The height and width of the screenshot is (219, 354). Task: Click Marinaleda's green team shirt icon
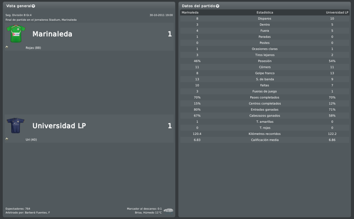tap(16, 34)
